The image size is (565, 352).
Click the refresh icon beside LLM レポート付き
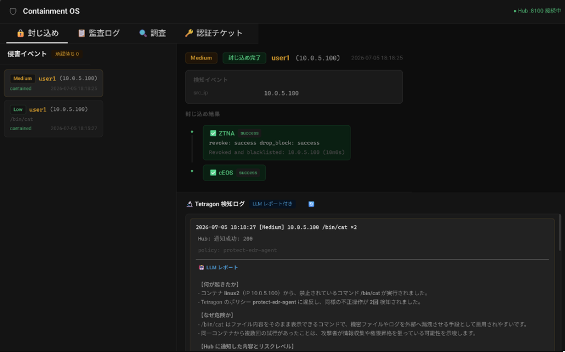[x=311, y=204]
